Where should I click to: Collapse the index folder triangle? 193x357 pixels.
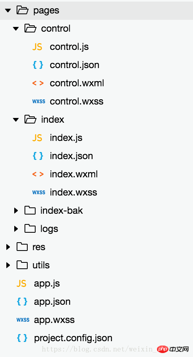(x=16, y=120)
